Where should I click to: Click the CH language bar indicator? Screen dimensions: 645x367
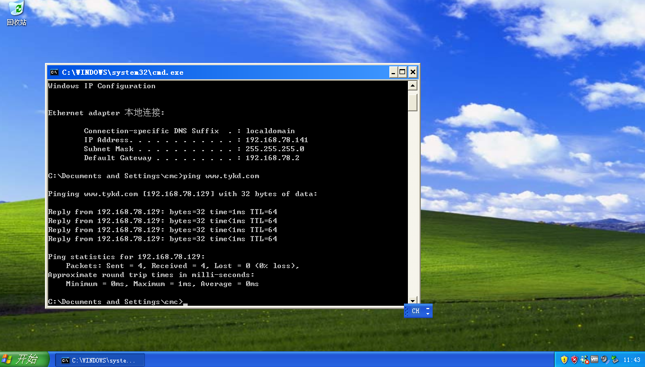415,311
